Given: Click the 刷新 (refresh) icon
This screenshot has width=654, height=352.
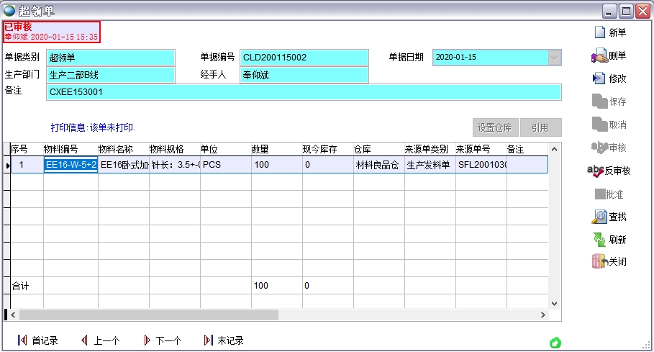Looking at the screenshot, I should (x=599, y=240).
